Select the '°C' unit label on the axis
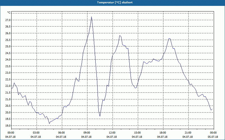 (9, 13)
